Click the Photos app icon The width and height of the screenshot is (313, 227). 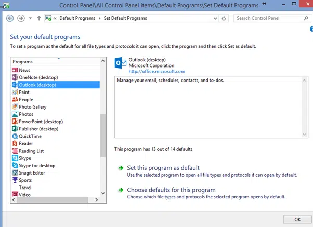pos(15,114)
